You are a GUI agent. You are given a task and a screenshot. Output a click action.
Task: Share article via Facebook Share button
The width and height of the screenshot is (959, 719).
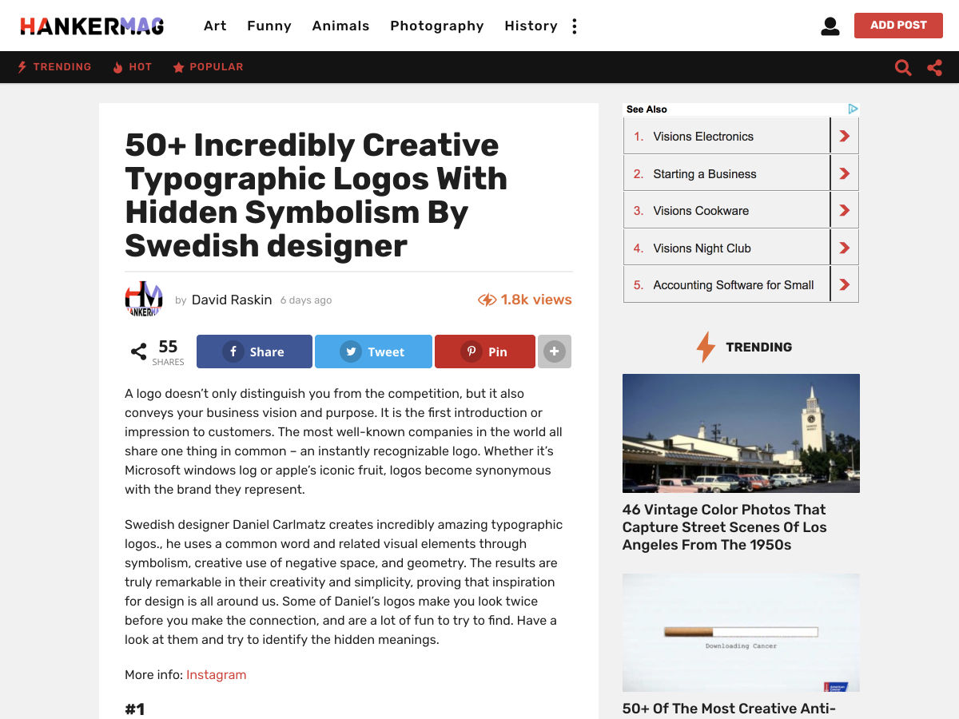point(254,352)
